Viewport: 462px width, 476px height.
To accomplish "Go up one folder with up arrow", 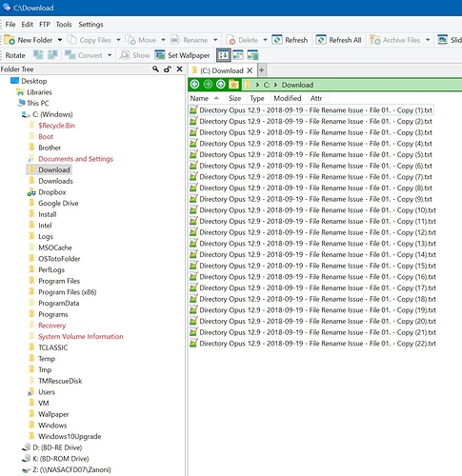I will pyautogui.click(x=221, y=85).
